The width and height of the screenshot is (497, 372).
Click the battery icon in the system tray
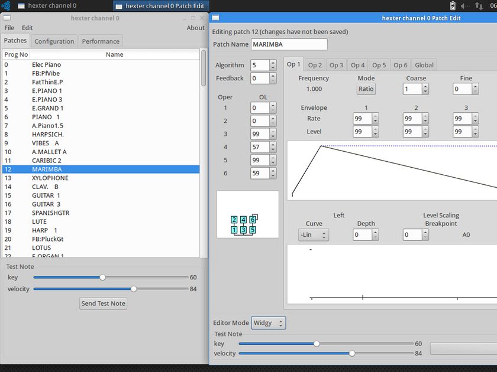tap(453, 5)
